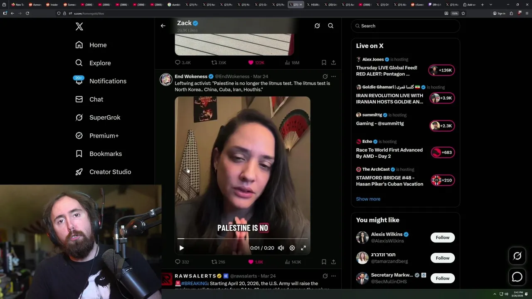This screenshot has height=299, width=532.
Task: Play the Palestine video
Action: (x=182, y=248)
